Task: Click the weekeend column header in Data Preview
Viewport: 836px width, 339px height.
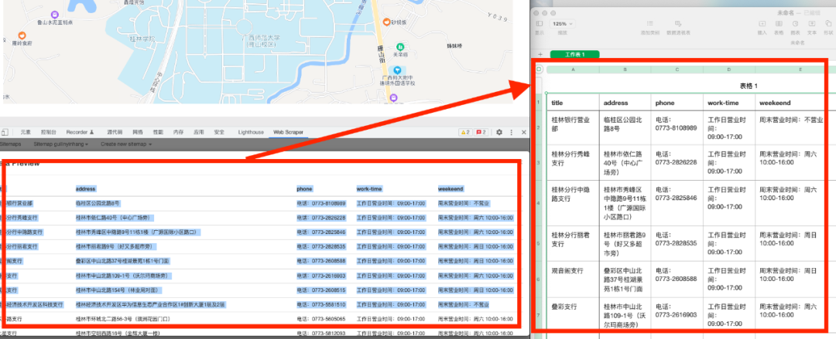Action: (451, 188)
